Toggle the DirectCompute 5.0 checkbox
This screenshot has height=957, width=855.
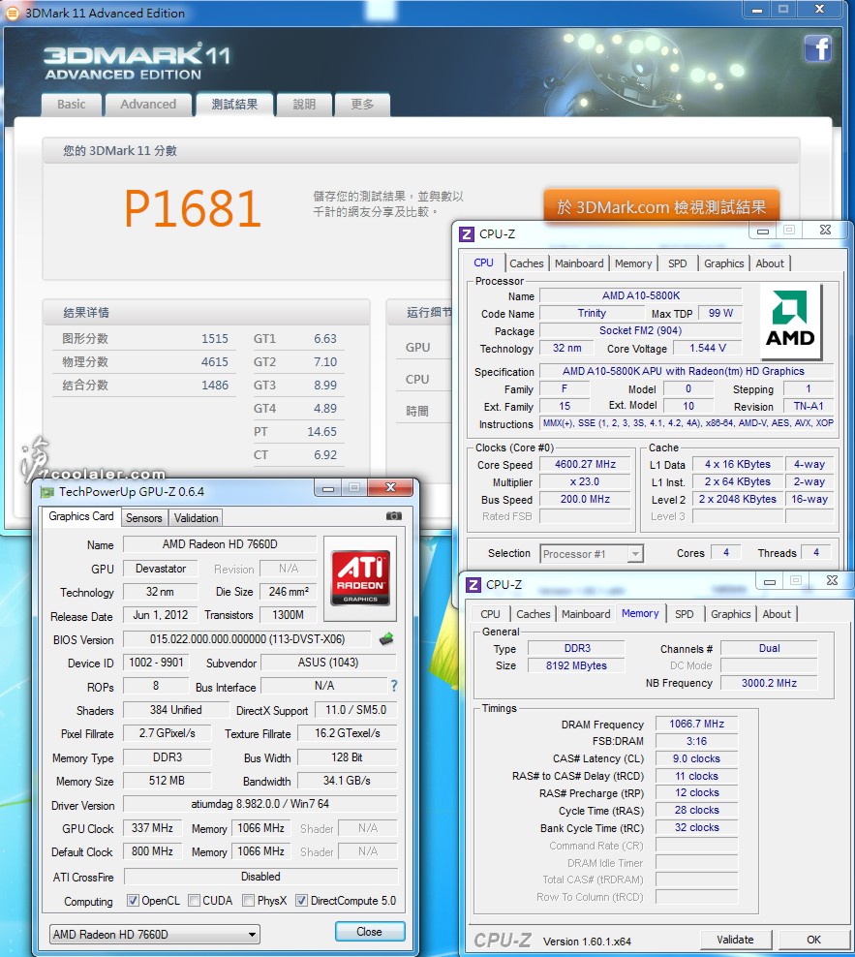(x=301, y=900)
